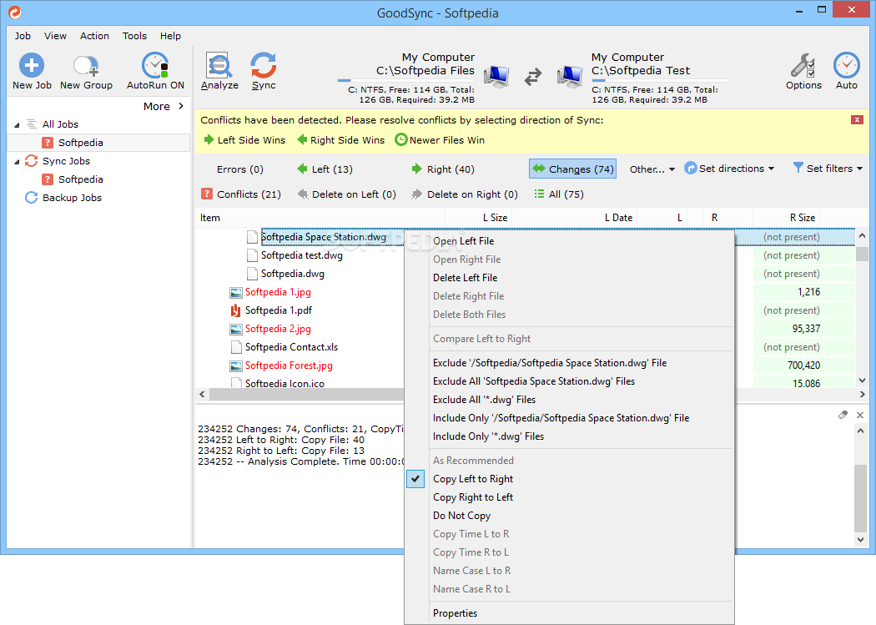
Task: Click the Analyze magnifier icon
Action: point(219,65)
